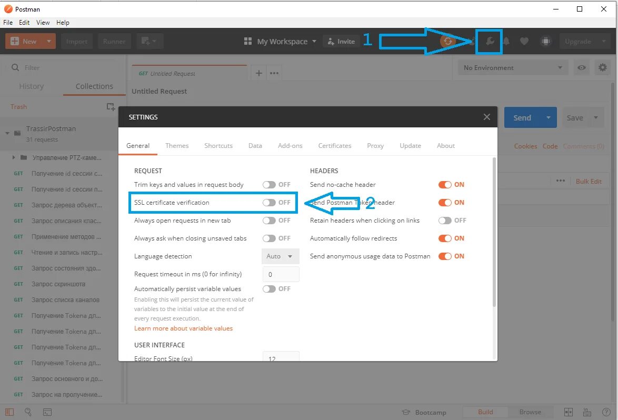
Task: Disable Send anonymous usage data switch
Action: (x=445, y=256)
